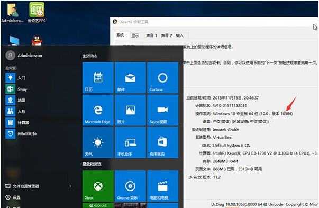The height and width of the screenshot is (208, 319).
Task: Switch to the 声音 1 tab
Action: [x=152, y=35]
